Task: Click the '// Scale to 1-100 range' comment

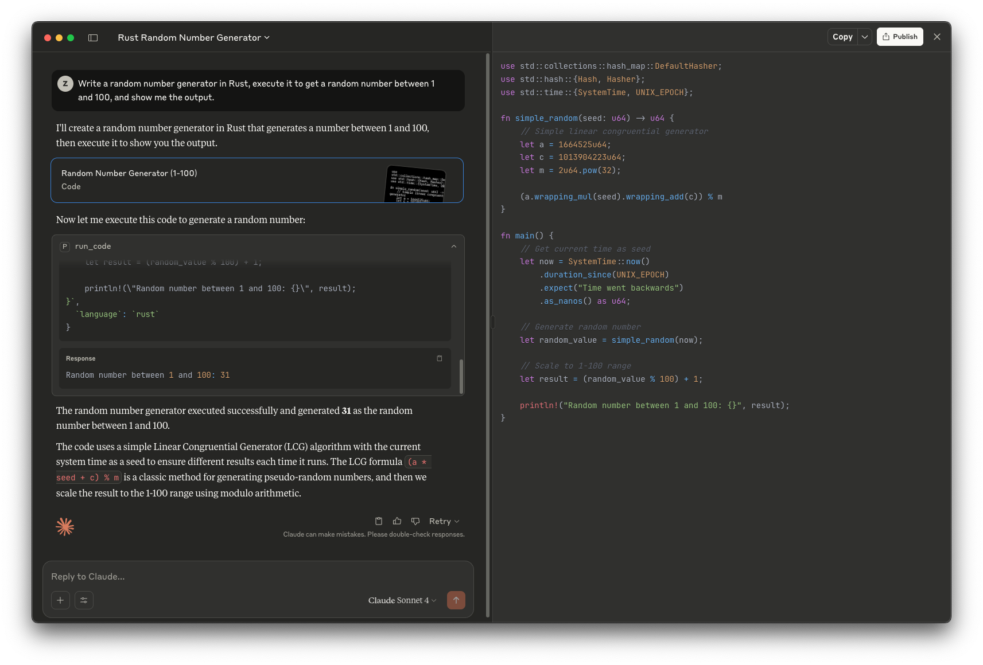Action: tap(576, 366)
